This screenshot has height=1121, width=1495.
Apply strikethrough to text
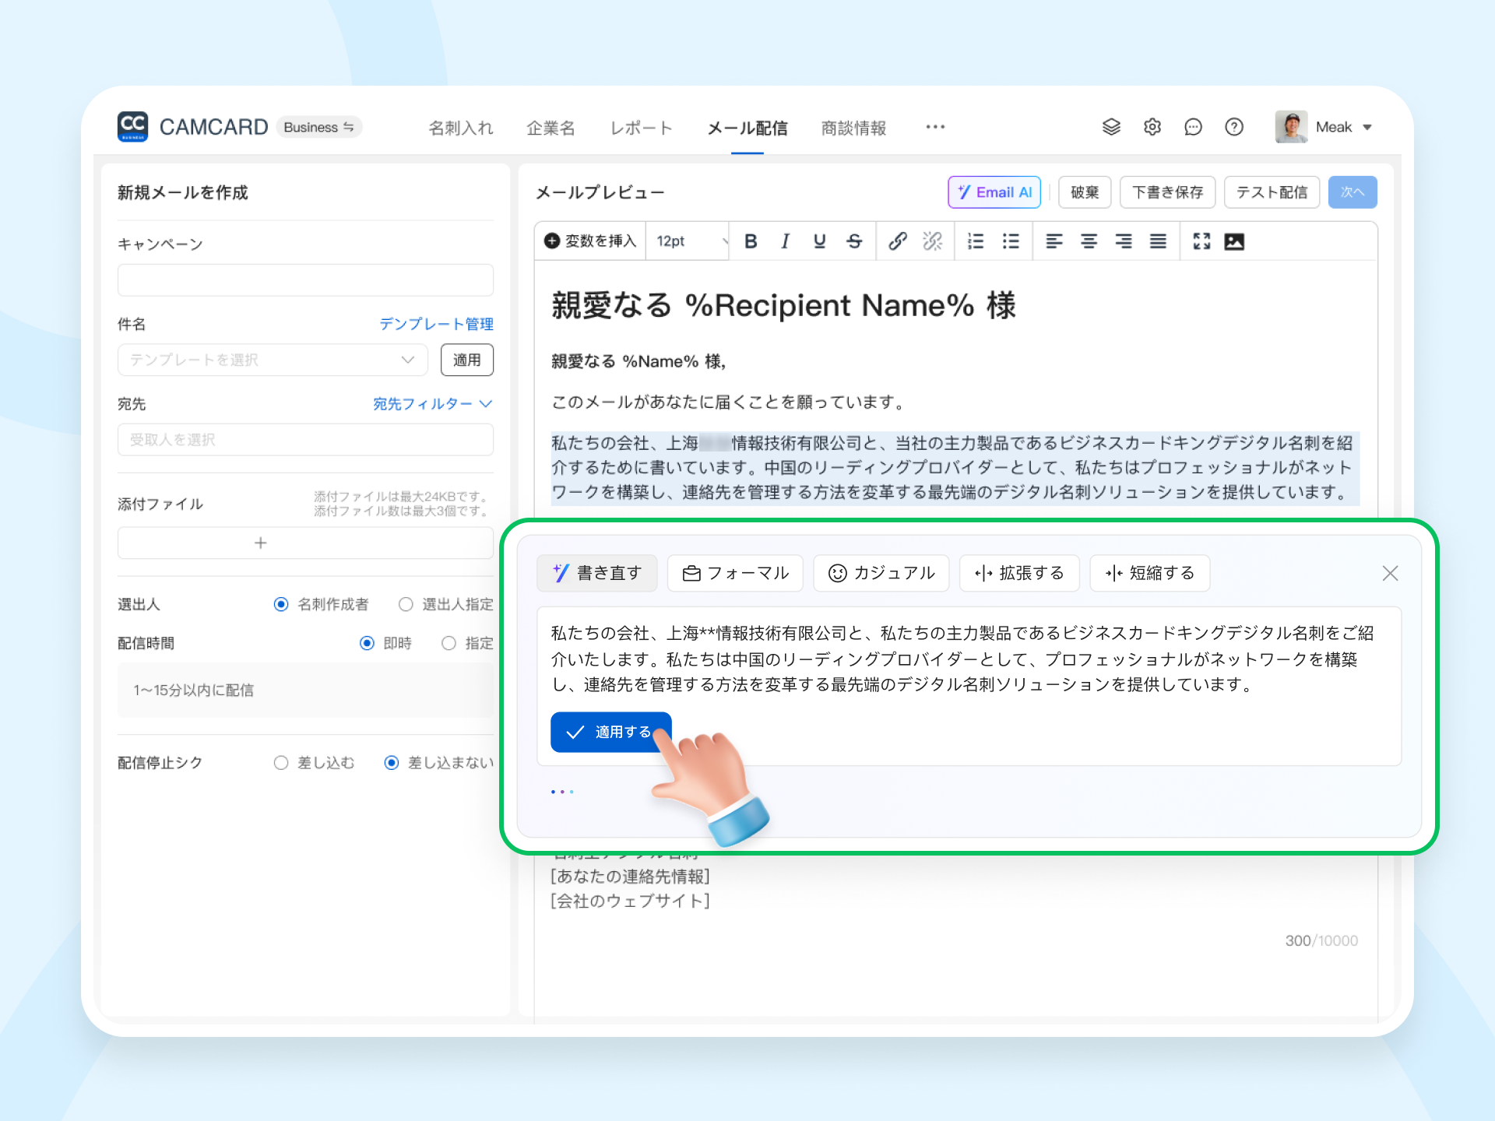click(854, 241)
